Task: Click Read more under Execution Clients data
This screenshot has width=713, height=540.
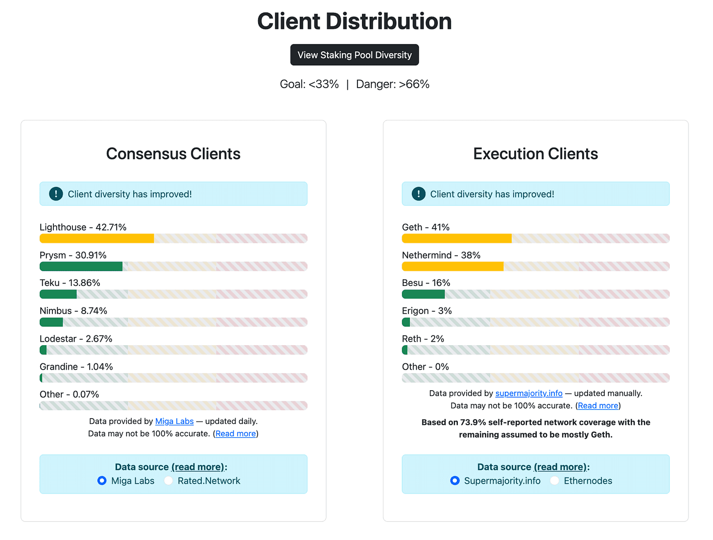Action: coord(598,405)
